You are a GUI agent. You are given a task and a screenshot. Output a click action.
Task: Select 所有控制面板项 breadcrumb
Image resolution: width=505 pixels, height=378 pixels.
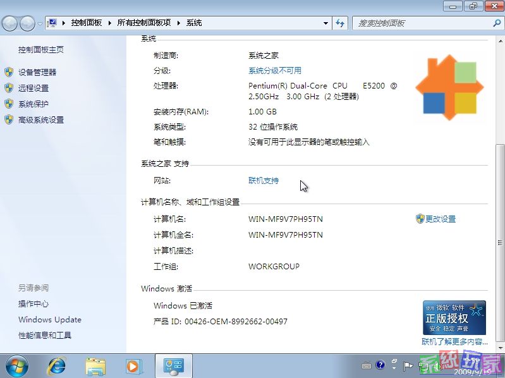144,23
